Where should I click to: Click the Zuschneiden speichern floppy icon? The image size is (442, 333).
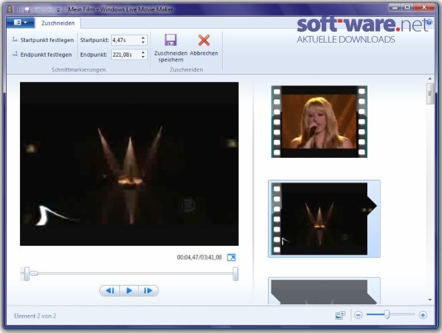[x=171, y=40]
